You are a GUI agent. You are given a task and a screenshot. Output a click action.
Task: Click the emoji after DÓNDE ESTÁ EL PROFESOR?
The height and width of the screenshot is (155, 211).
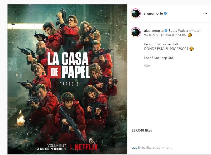pos(191,49)
